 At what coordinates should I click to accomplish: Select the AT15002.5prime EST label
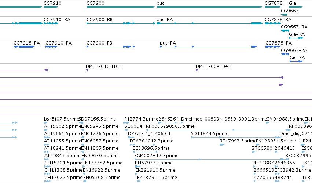[x=63, y=126]
